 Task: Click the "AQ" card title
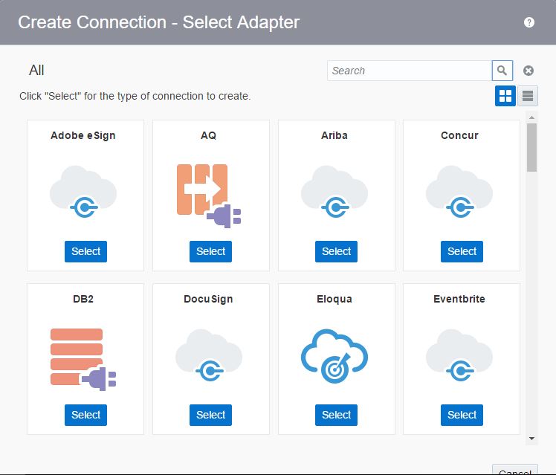click(x=208, y=135)
